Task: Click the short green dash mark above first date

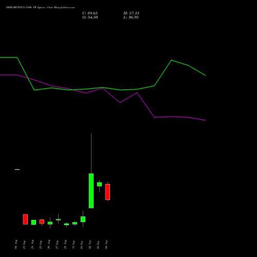Action: pyautogui.click(x=17, y=170)
